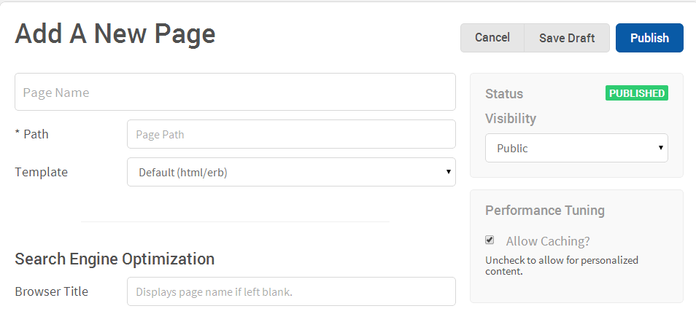Click the Visibility heading label
696x314 pixels.
tap(511, 119)
